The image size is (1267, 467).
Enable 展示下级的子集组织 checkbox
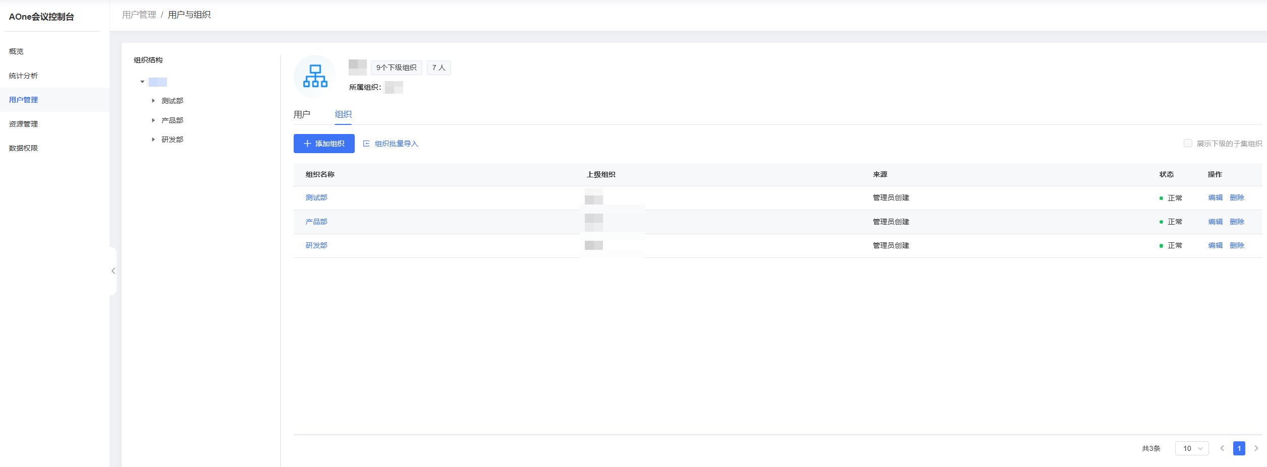[1188, 144]
